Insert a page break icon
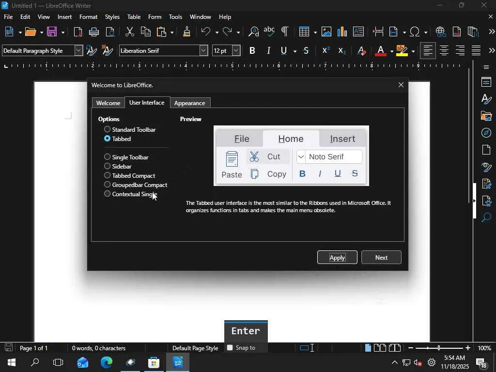496x372 pixels. click(378, 31)
